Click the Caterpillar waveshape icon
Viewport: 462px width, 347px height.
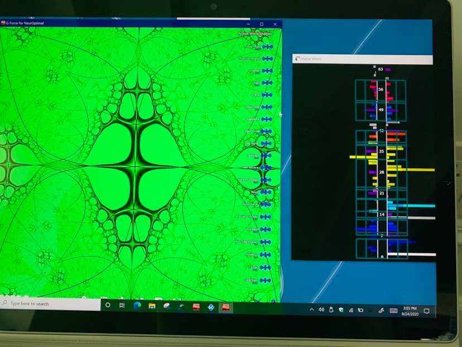265,280
